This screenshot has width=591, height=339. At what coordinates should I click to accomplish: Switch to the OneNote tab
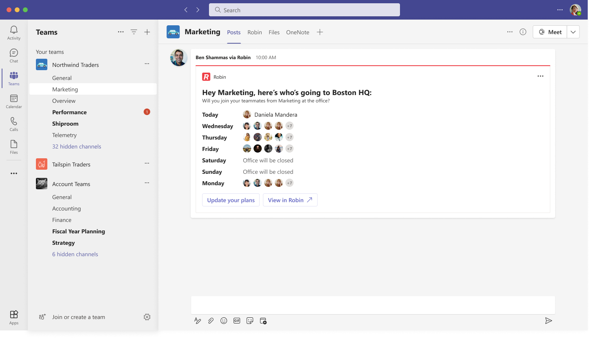pos(298,32)
